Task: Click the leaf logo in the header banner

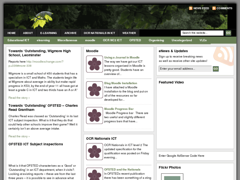Action: (x=42, y=19)
